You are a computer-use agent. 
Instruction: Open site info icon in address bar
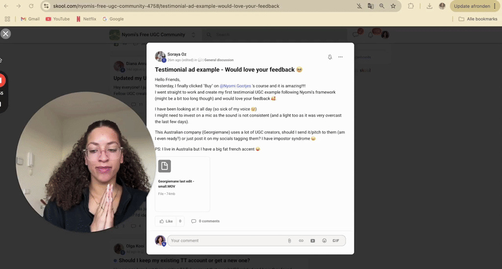coord(47,6)
